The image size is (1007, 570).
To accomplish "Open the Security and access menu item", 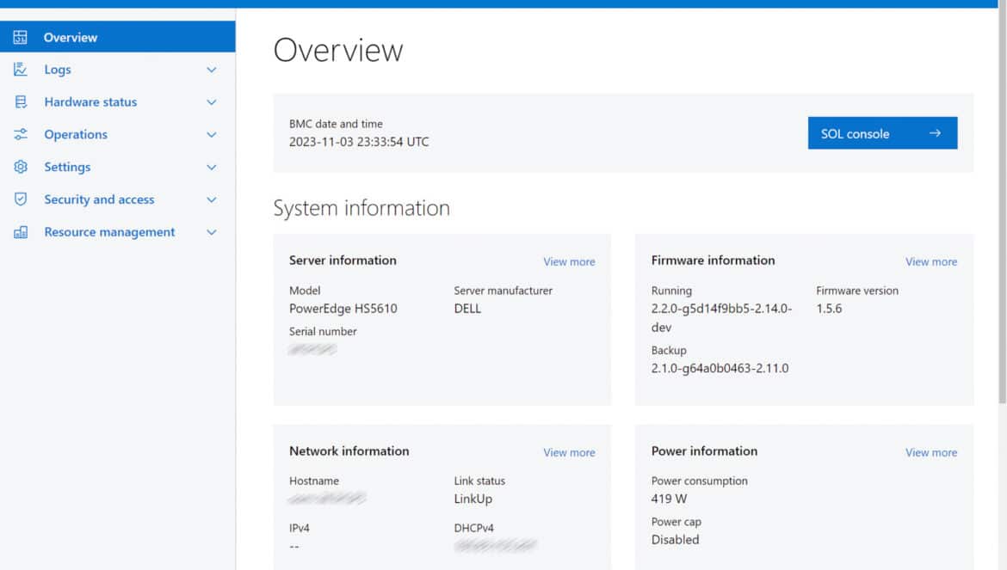I will coord(118,199).
